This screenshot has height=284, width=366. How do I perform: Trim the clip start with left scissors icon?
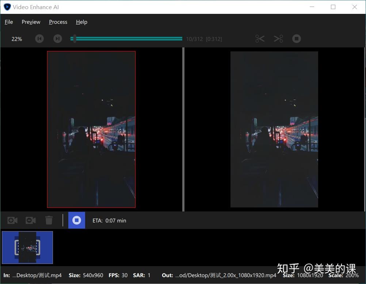coord(260,38)
